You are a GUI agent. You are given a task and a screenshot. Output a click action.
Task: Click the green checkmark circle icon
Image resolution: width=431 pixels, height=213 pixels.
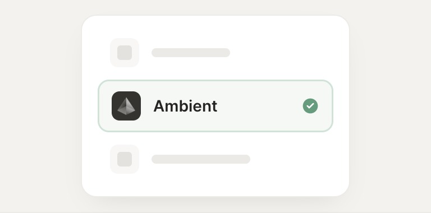(x=310, y=106)
